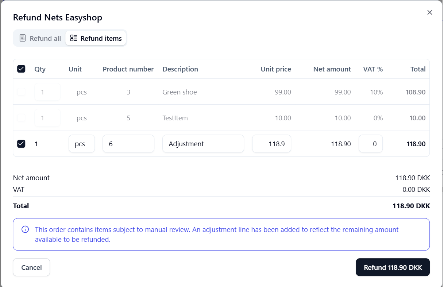This screenshot has width=444, height=287.
Task: Toggle the select-all checkbox in the table header
Action: pos(21,69)
